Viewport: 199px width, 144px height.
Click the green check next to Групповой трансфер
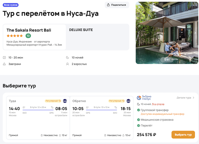pos(138,110)
